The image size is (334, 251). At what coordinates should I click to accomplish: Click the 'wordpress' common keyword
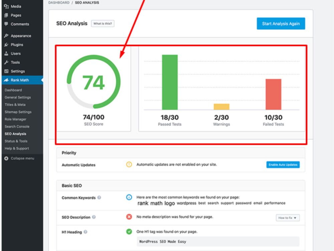(186, 203)
